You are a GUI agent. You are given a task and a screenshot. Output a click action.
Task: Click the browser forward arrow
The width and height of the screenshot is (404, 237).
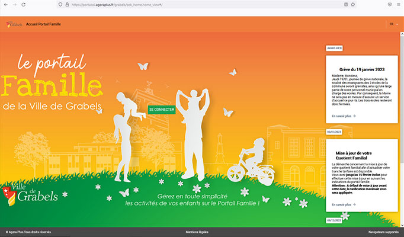click(x=15, y=5)
